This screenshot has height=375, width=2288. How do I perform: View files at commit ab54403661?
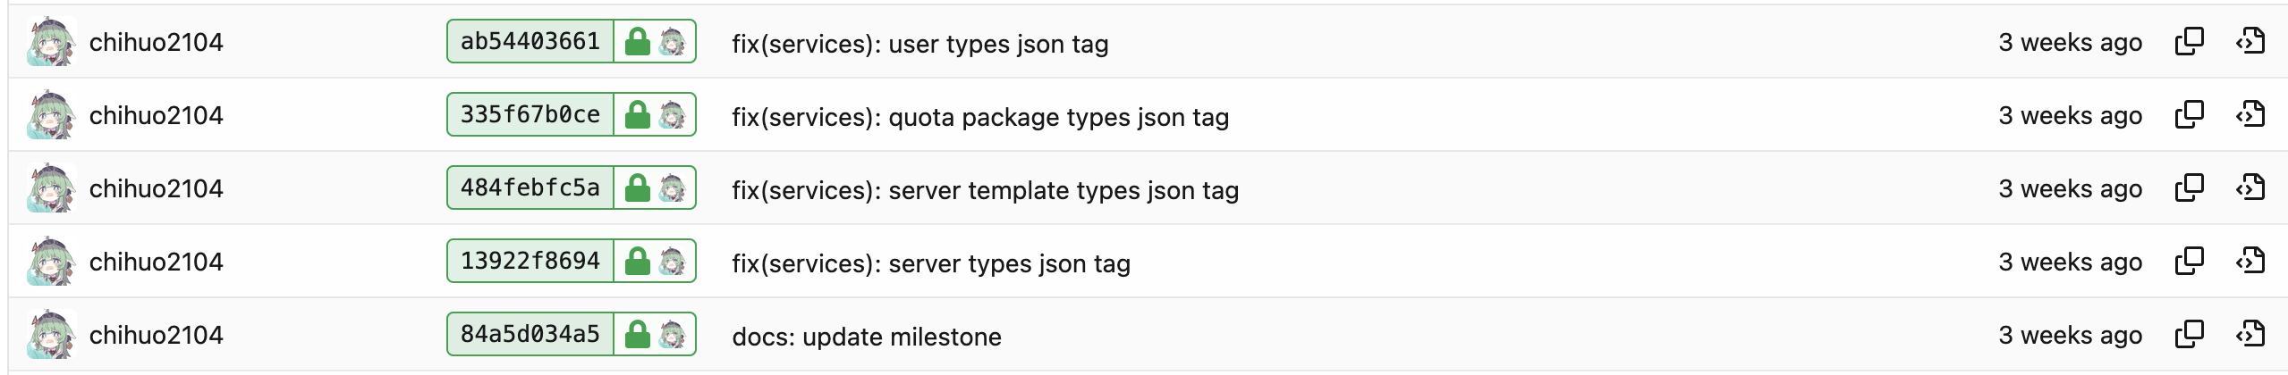click(2250, 41)
